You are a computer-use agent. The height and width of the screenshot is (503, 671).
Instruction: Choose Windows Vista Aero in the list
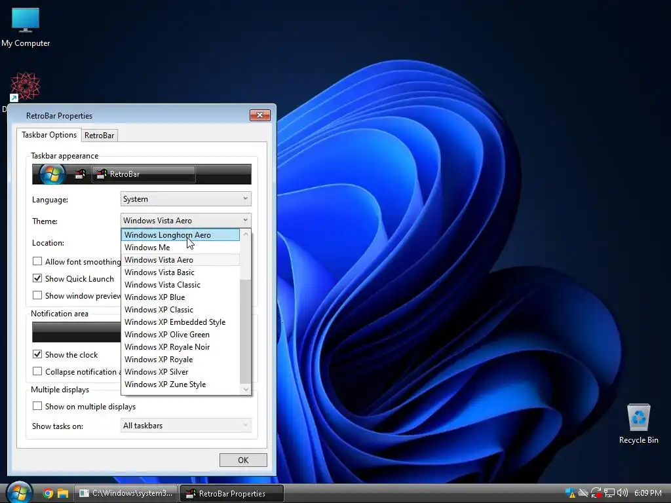pyautogui.click(x=181, y=259)
